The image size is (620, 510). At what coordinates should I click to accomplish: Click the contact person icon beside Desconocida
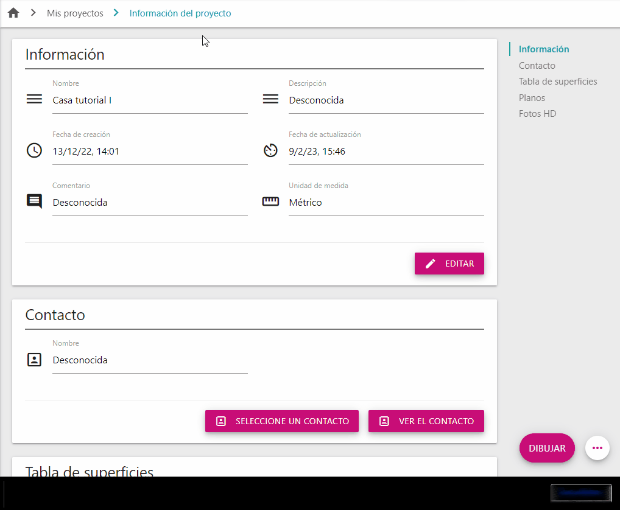34,360
